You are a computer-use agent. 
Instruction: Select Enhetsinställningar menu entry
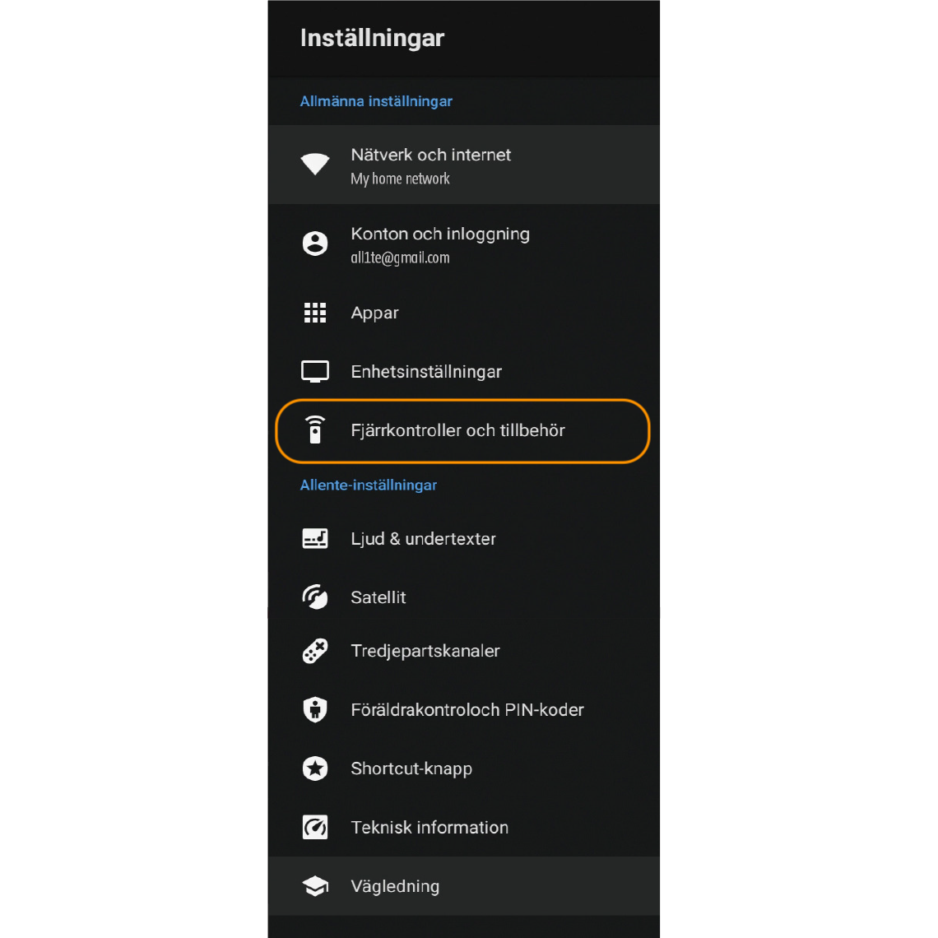pyautogui.click(x=426, y=372)
